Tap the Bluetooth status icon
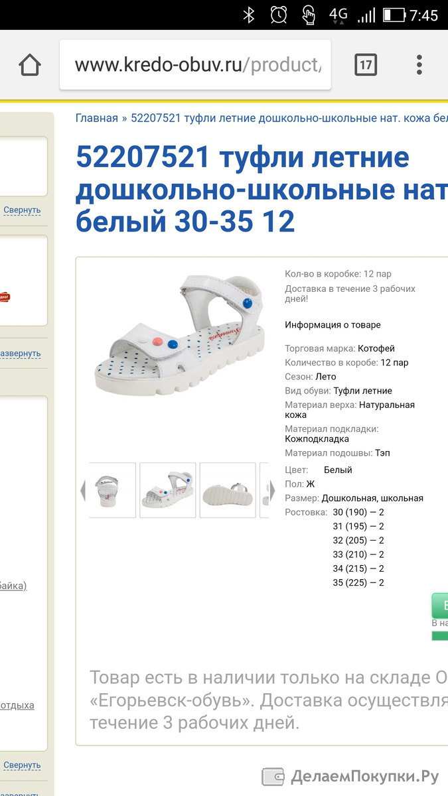448x796 pixels. pyautogui.click(x=249, y=15)
